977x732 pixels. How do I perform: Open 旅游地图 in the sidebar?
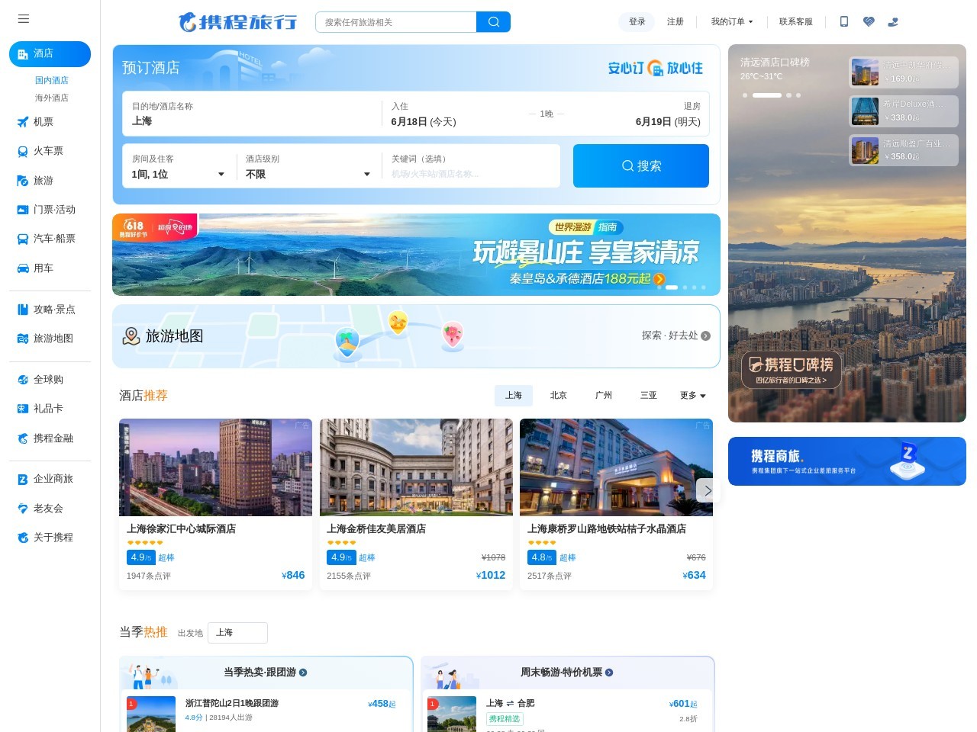[x=50, y=339]
